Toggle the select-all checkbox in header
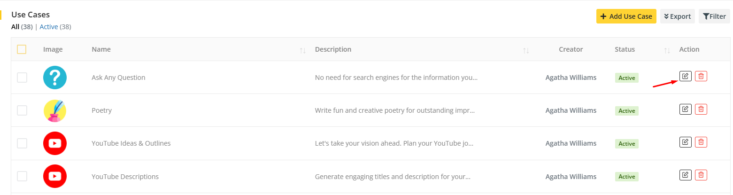The height and width of the screenshot is (195, 733). point(22,49)
